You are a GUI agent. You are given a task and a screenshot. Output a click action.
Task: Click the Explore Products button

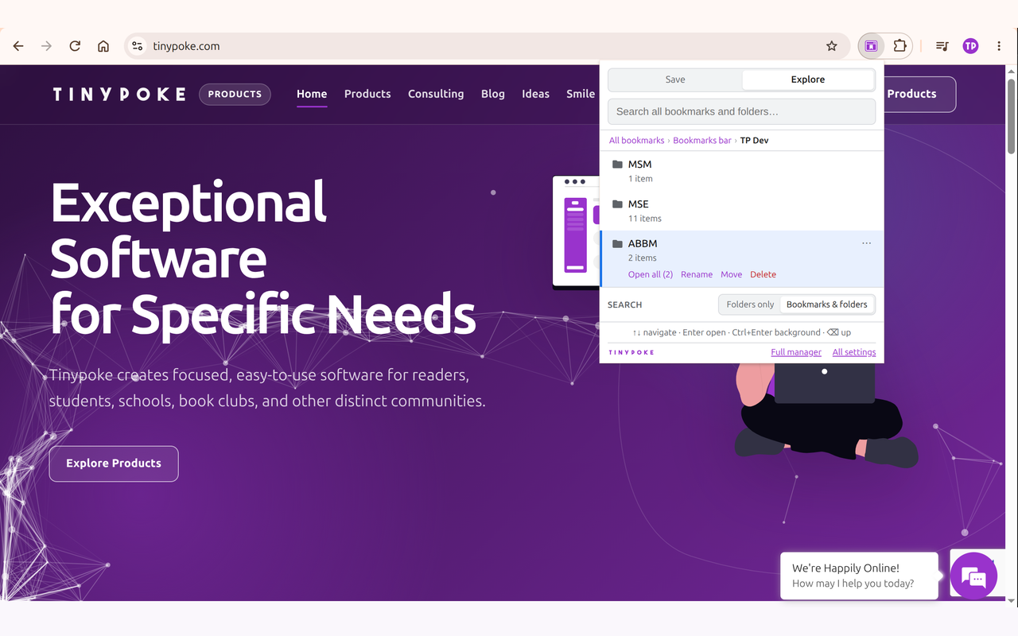[114, 463]
